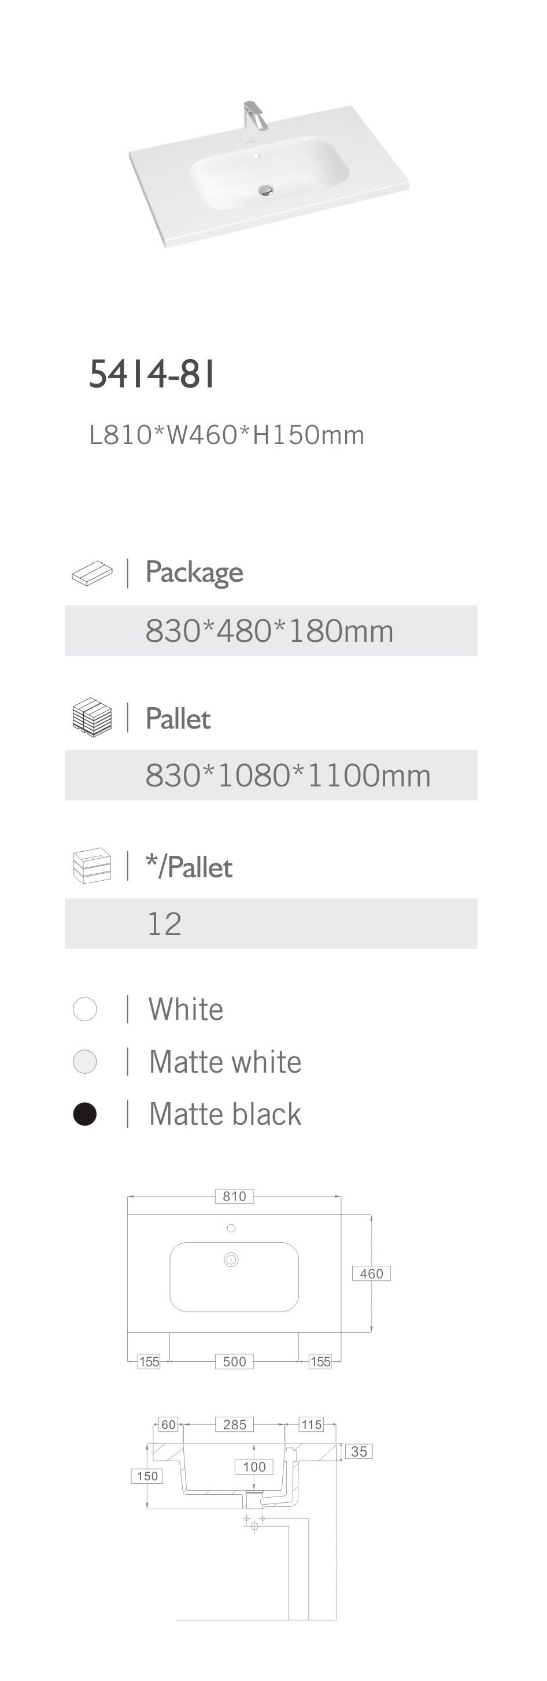This screenshot has height=1681, width=547.
Task: Click the Matte black color label
Action: coord(224,1114)
